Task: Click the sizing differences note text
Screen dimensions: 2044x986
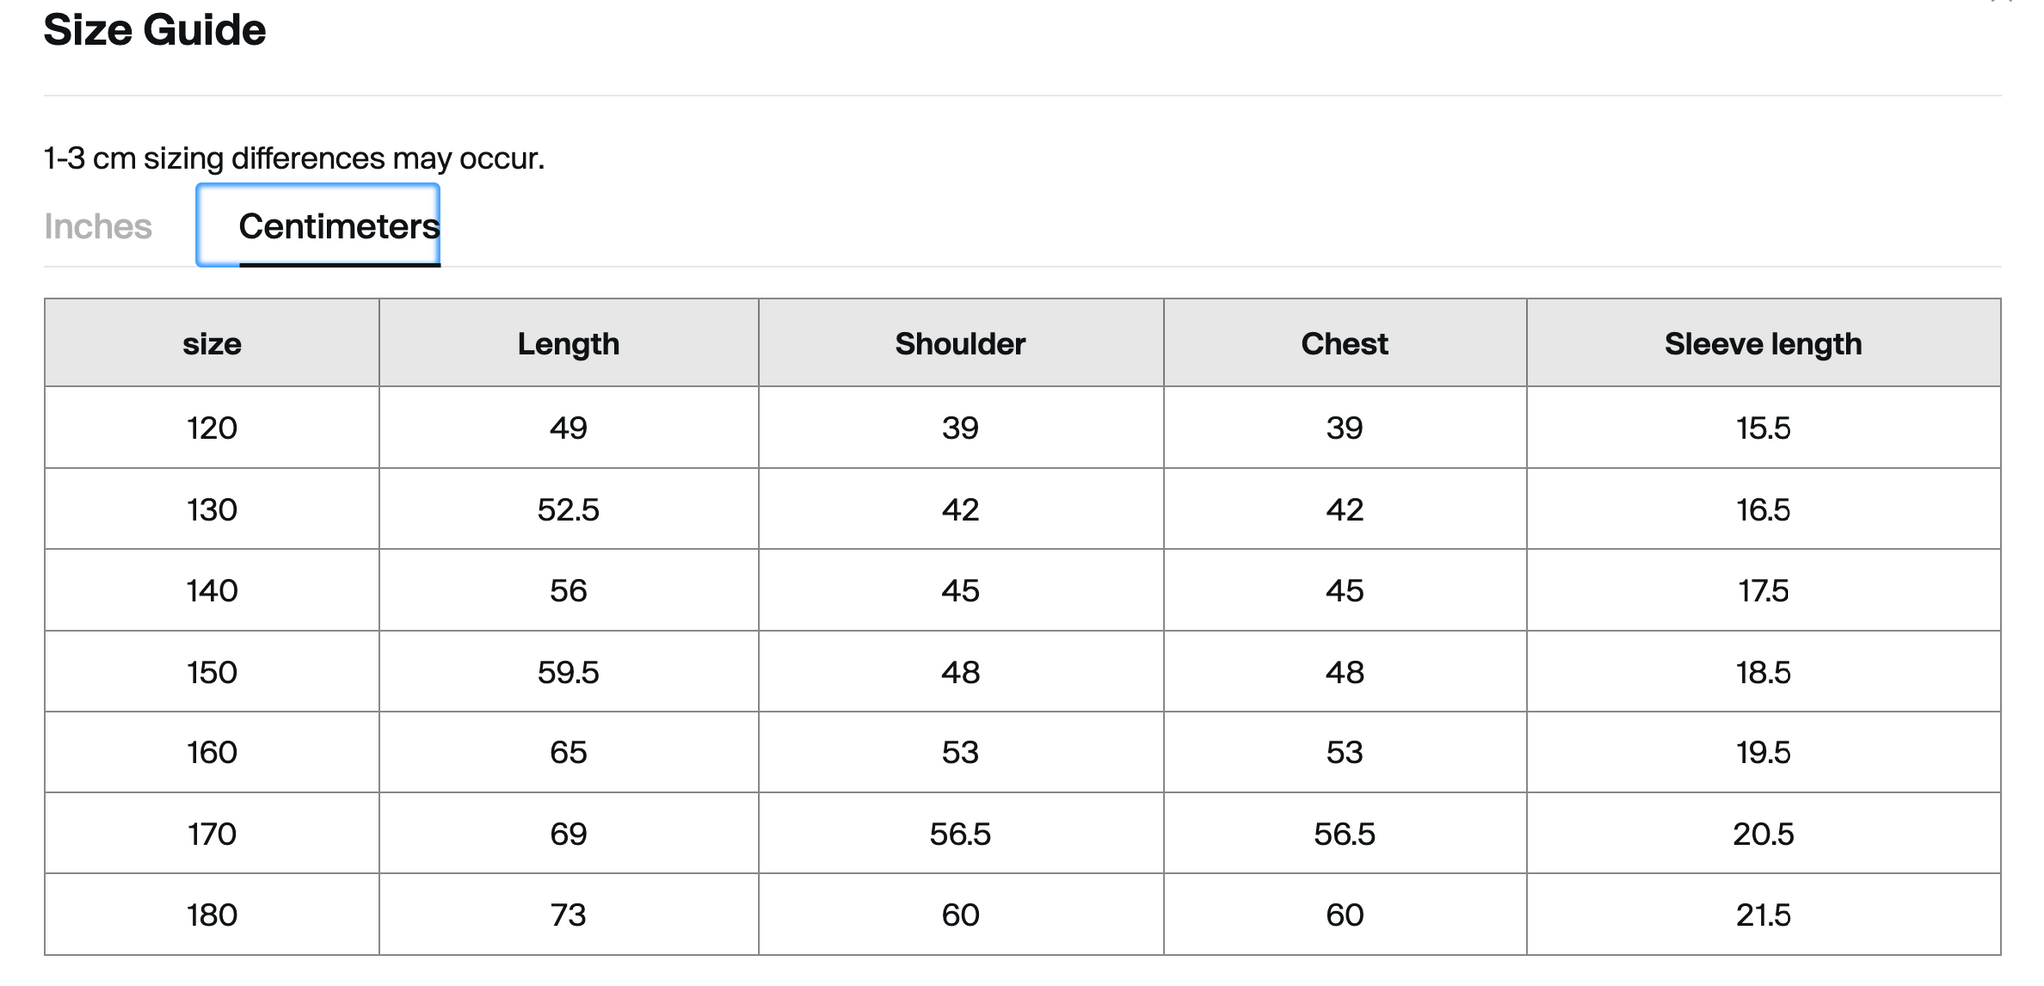Action: 294,158
